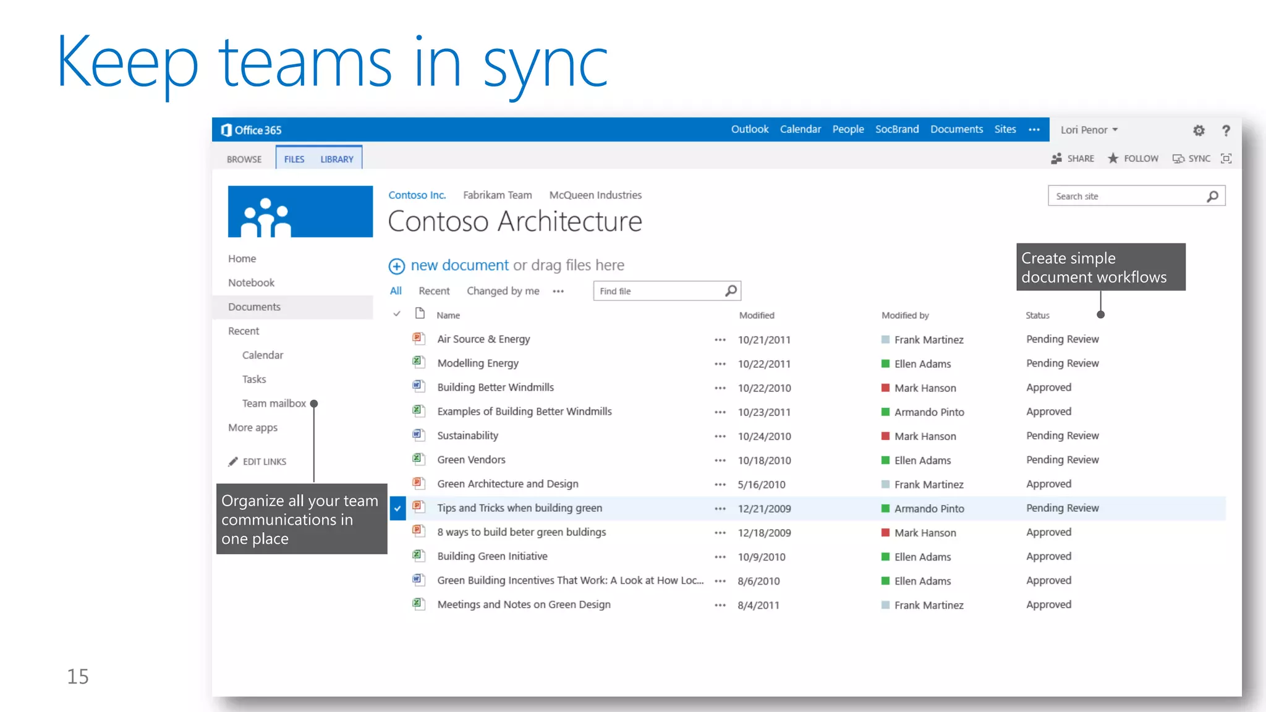This screenshot has width=1266, height=712.
Task: Open ellipsis menu for Modelling Energy
Action: pyautogui.click(x=720, y=364)
